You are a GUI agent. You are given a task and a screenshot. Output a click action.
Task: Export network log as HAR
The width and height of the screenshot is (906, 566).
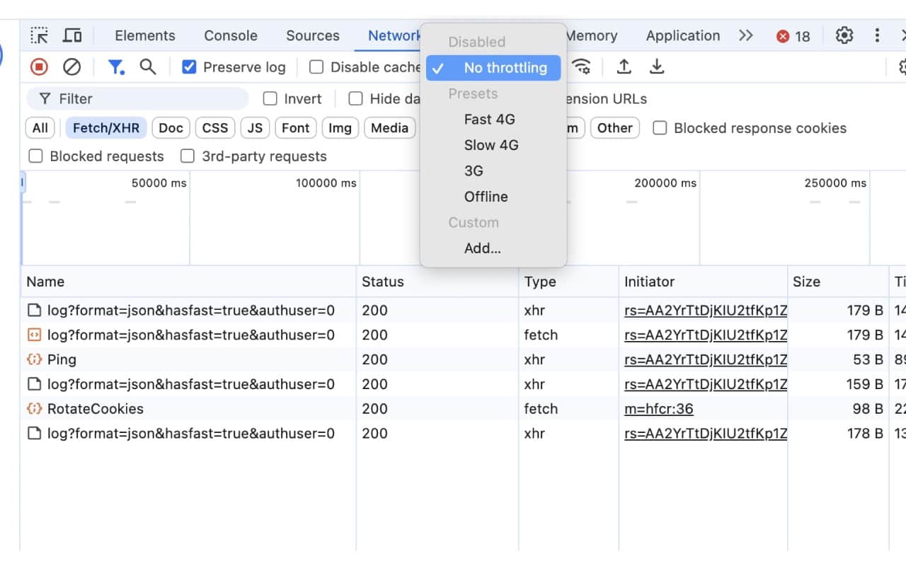(x=657, y=67)
